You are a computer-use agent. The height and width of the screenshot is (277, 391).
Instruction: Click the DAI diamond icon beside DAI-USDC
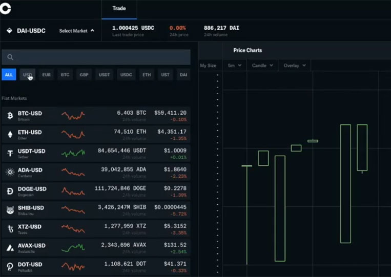pyautogui.click(x=9, y=31)
